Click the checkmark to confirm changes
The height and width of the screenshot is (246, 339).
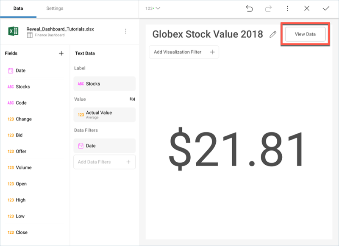click(x=326, y=8)
